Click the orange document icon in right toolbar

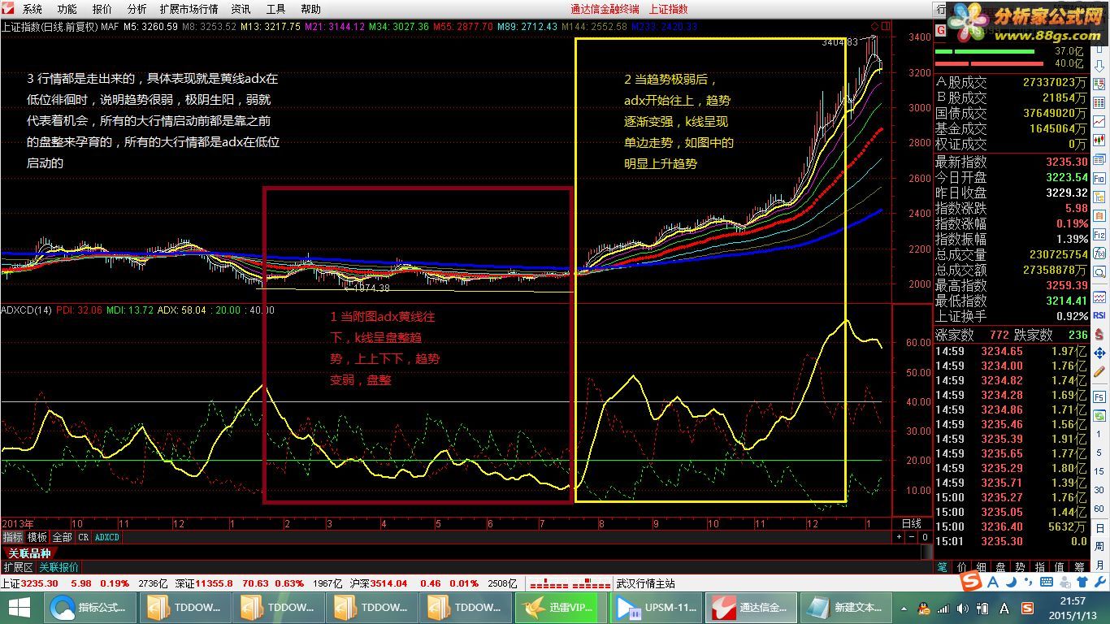tap(1099, 216)
